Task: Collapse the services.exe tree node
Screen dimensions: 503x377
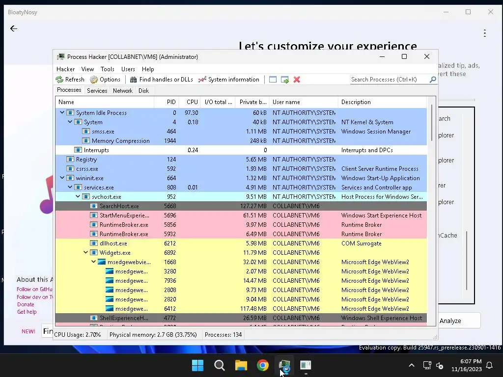Action: 70,187
